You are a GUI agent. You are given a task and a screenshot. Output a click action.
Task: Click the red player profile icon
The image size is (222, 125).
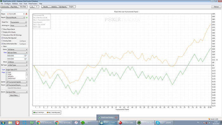tap(26, 14)
